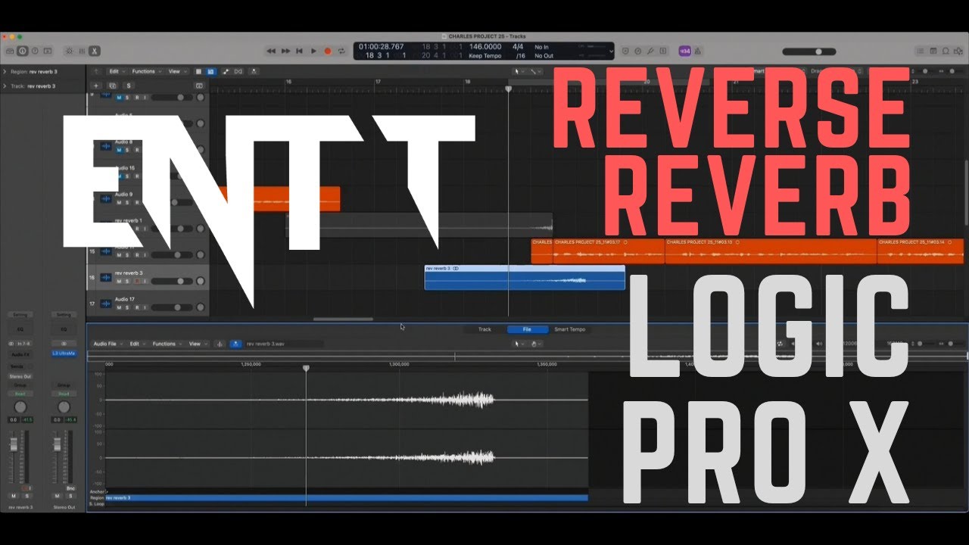Add new track with plus button

95,86
